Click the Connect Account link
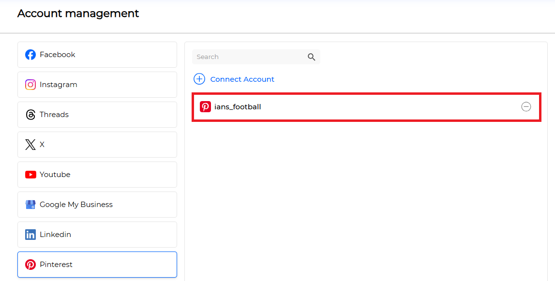The image size is (555, 281). point(242,79)
